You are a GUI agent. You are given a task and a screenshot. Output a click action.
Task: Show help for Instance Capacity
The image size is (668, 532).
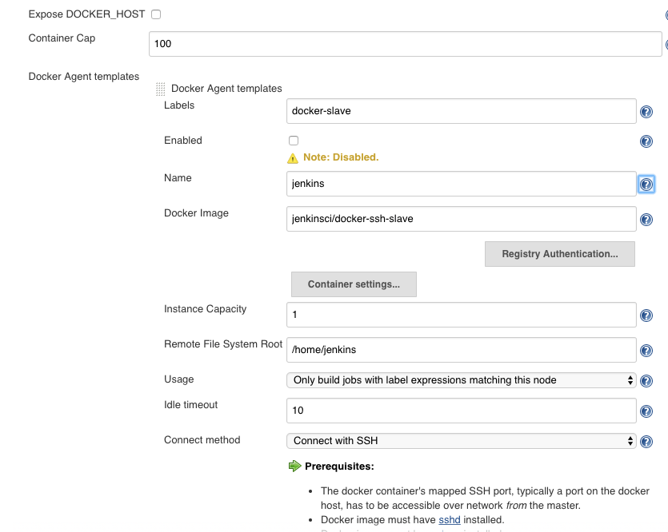point(646,316)
